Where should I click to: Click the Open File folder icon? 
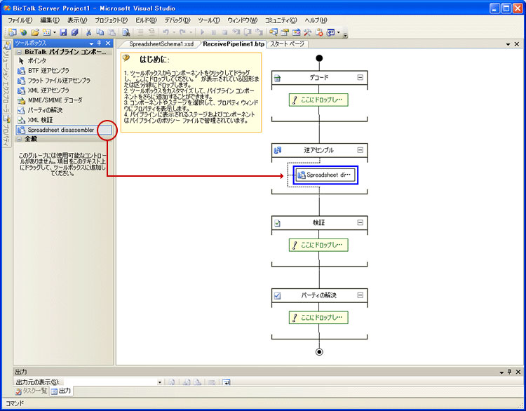coord(35,32)
